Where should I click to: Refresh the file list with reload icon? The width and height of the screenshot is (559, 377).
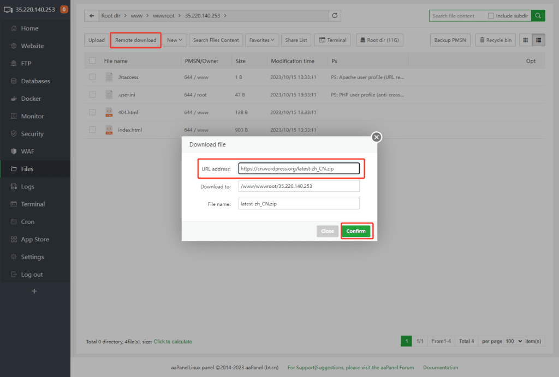click(x=335, y=16)
